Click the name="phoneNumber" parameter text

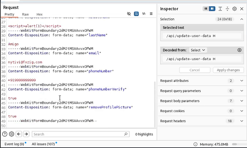click(x=95, y=71)
